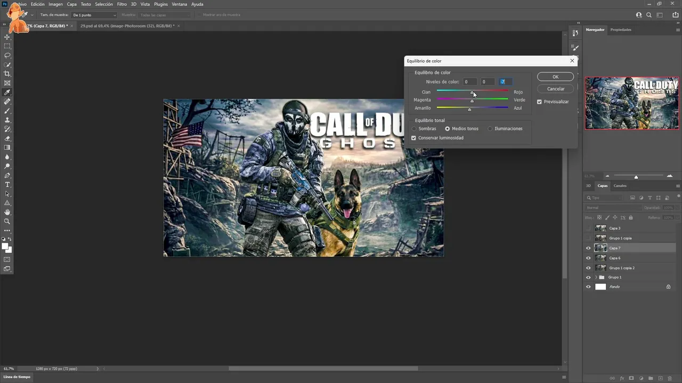Image resolution: width=682 pixels, height=383 pixels.
Task: Click OK in Equilibrio de color
Action: click(x=555, y=77)
